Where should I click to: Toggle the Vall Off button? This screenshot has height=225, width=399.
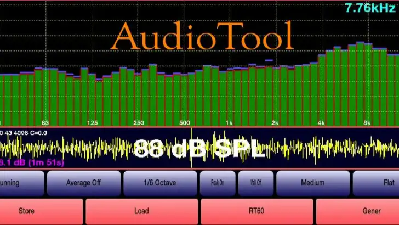[x=256, y=183]
